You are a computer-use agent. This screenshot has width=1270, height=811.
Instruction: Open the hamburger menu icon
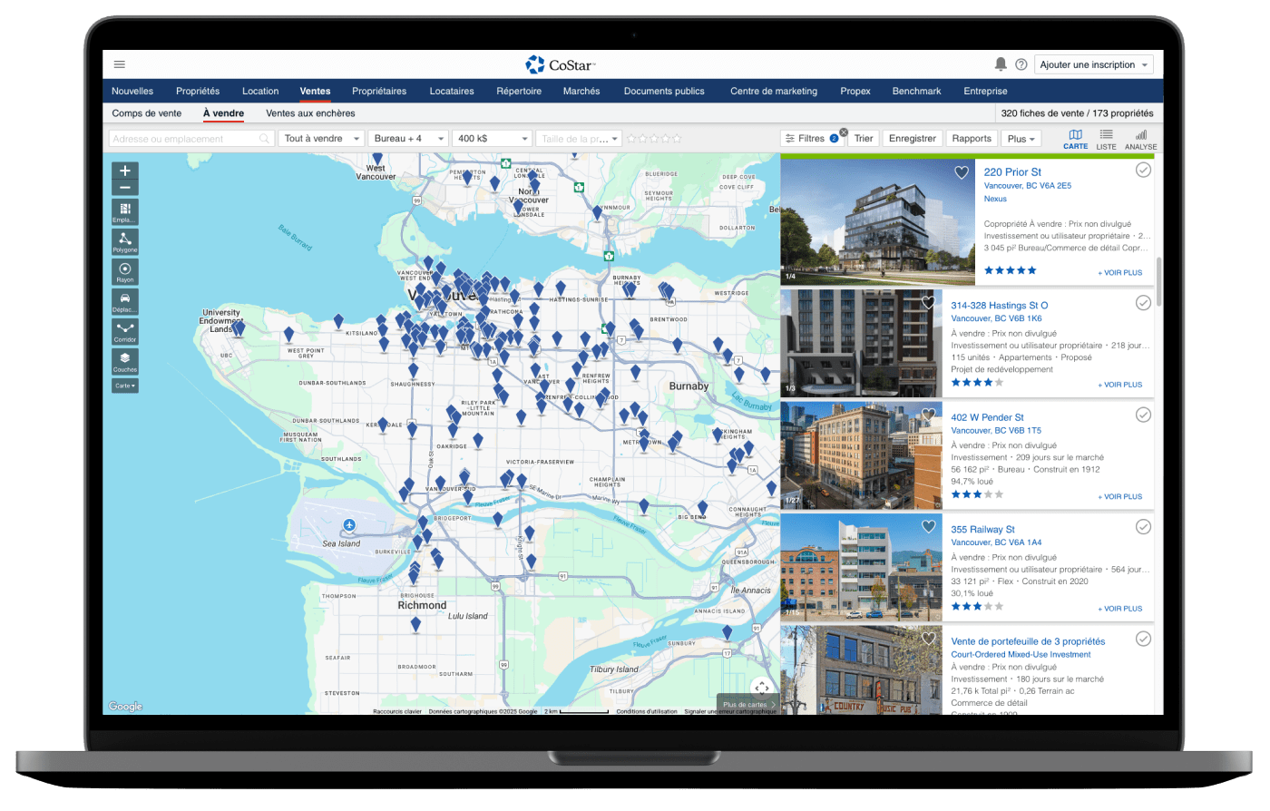tap(120, 64)
